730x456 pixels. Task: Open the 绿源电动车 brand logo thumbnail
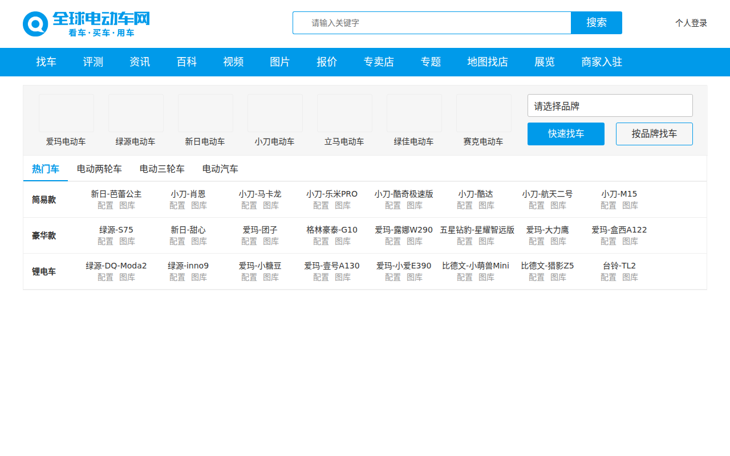coord(136,113)
